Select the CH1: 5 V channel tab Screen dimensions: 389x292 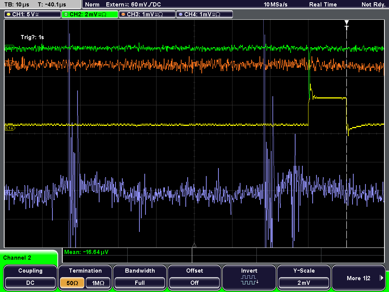click(x=33, y=14)
